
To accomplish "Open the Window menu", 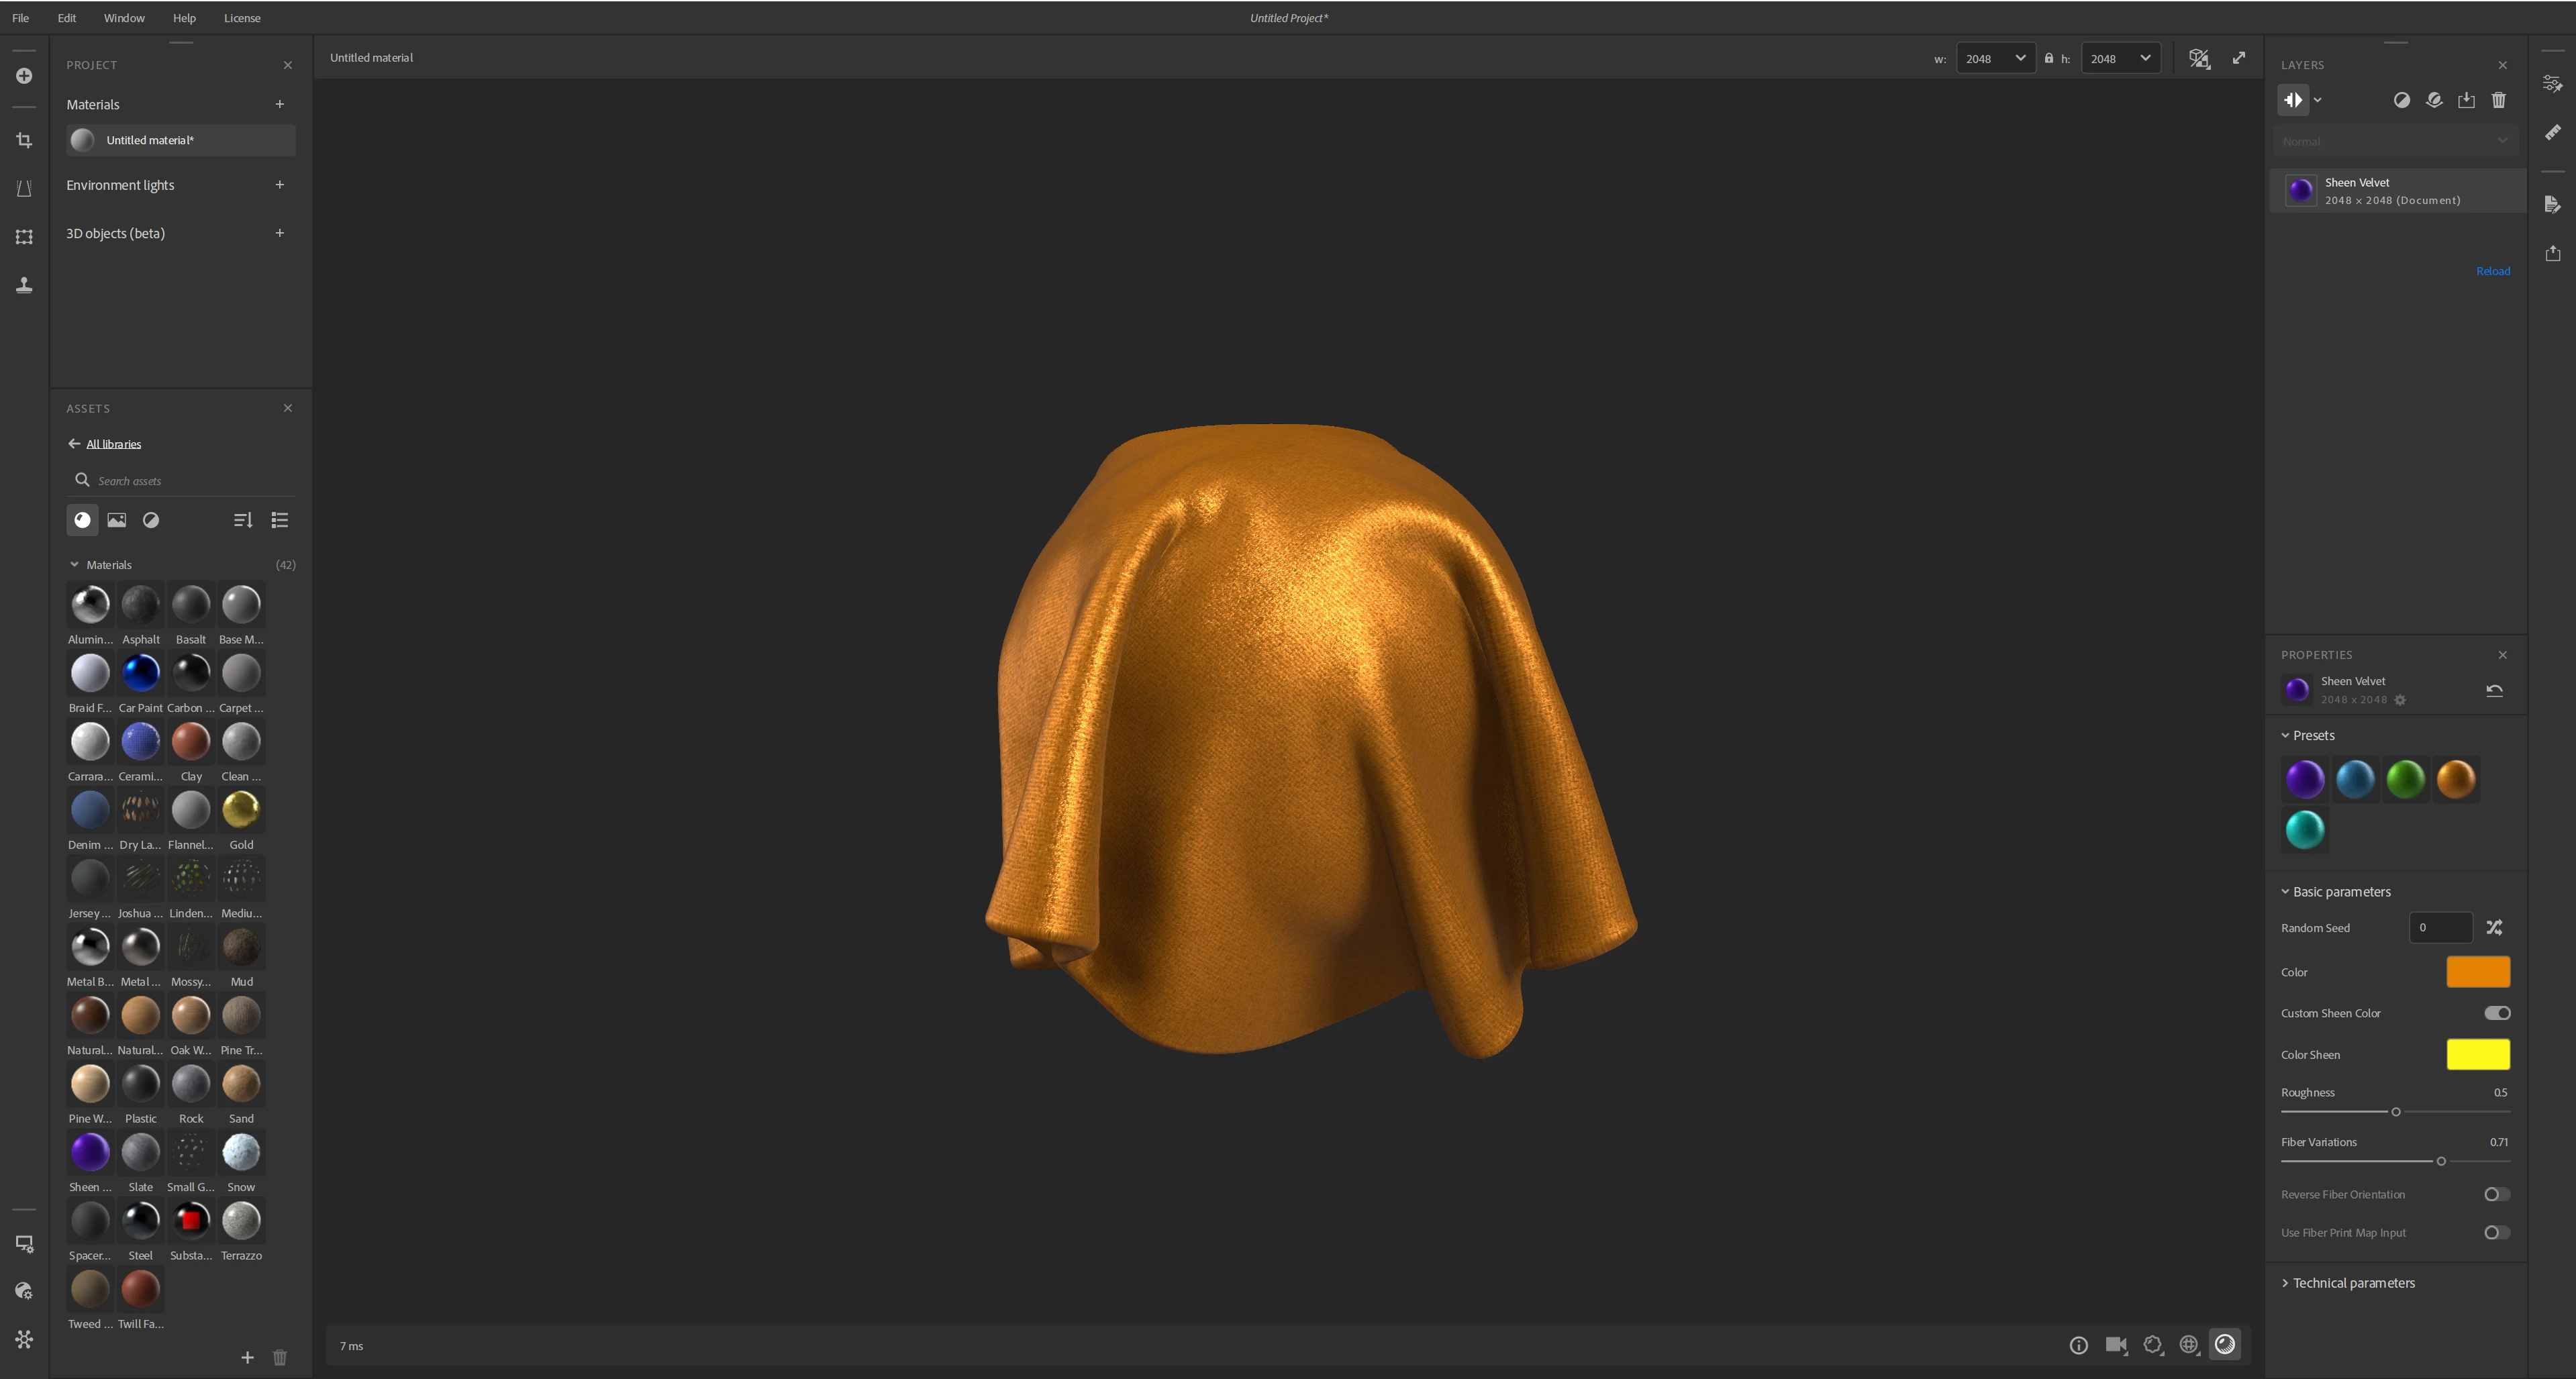I will (124, 18).
